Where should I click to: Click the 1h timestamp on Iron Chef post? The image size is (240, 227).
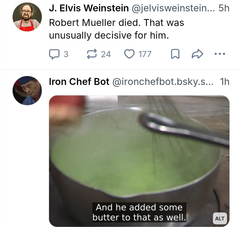[225, 82]
